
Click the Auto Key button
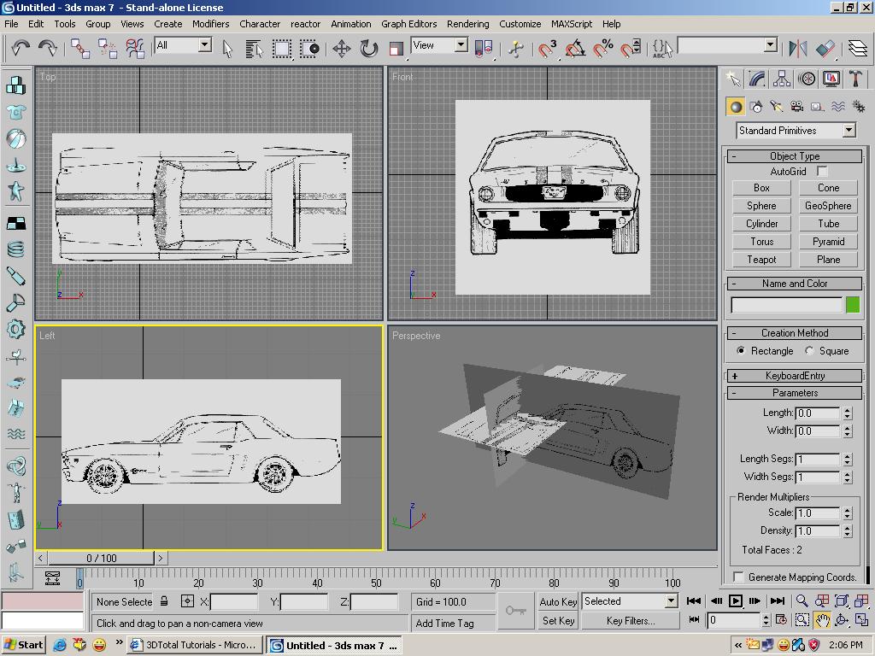pos(558,601)
